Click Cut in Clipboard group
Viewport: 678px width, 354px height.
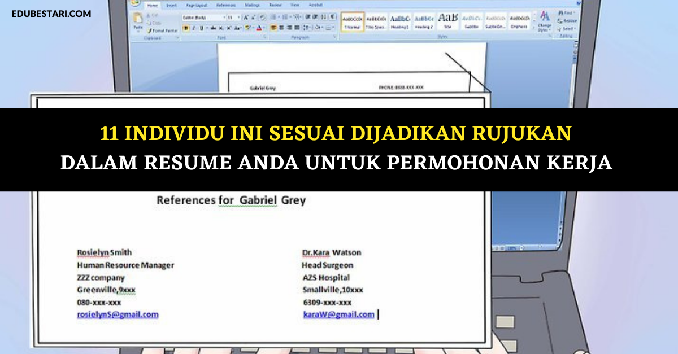154,15
